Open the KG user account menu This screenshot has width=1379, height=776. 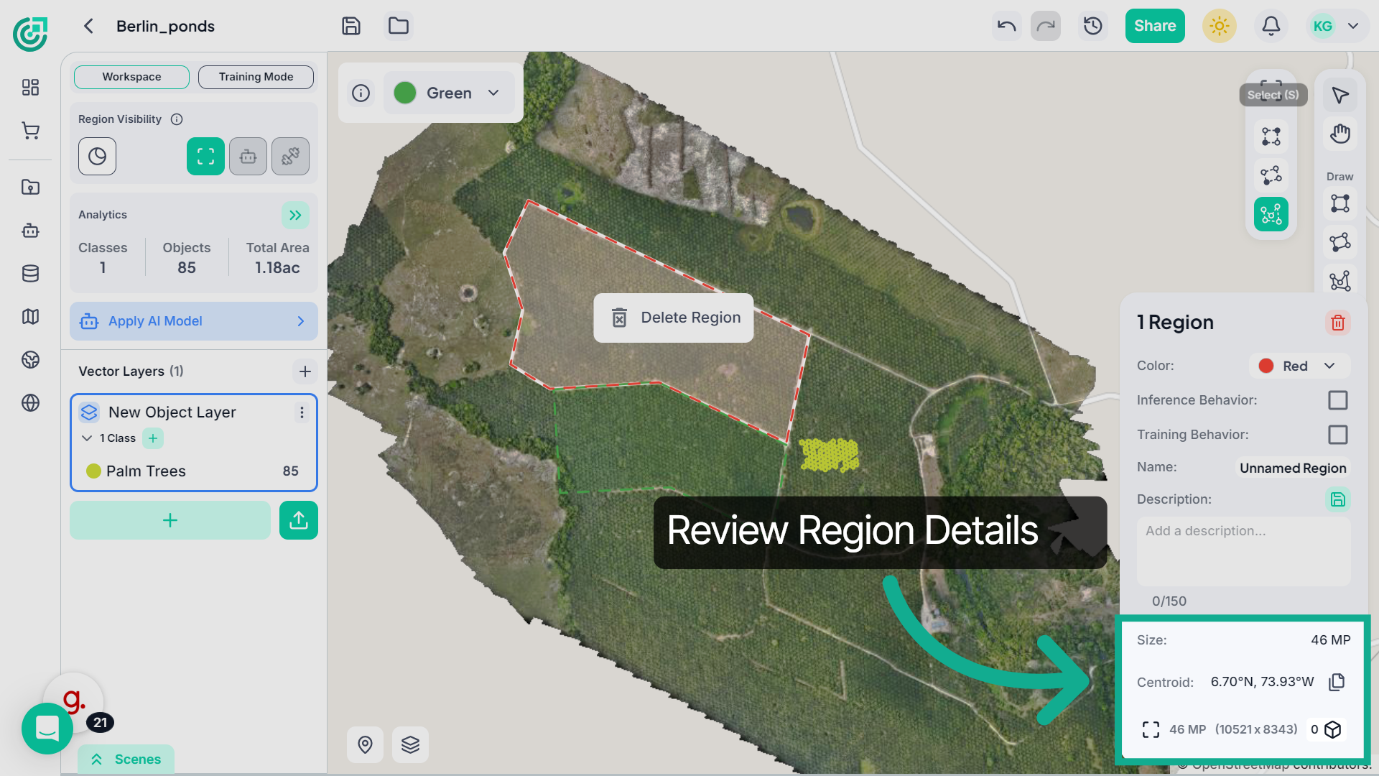1337,26
